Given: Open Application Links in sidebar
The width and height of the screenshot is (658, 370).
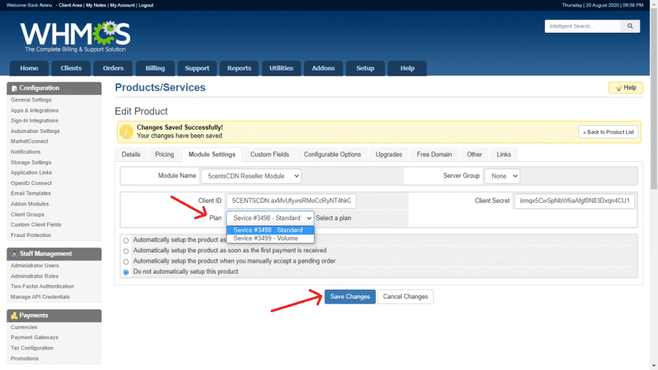Looking at the screenshot, I should pos(31,172).
